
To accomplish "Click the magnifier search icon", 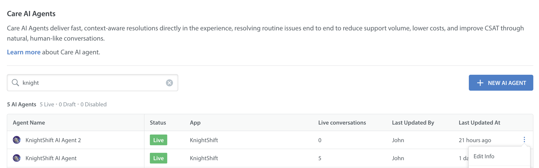I will click(x=15, y=83).
